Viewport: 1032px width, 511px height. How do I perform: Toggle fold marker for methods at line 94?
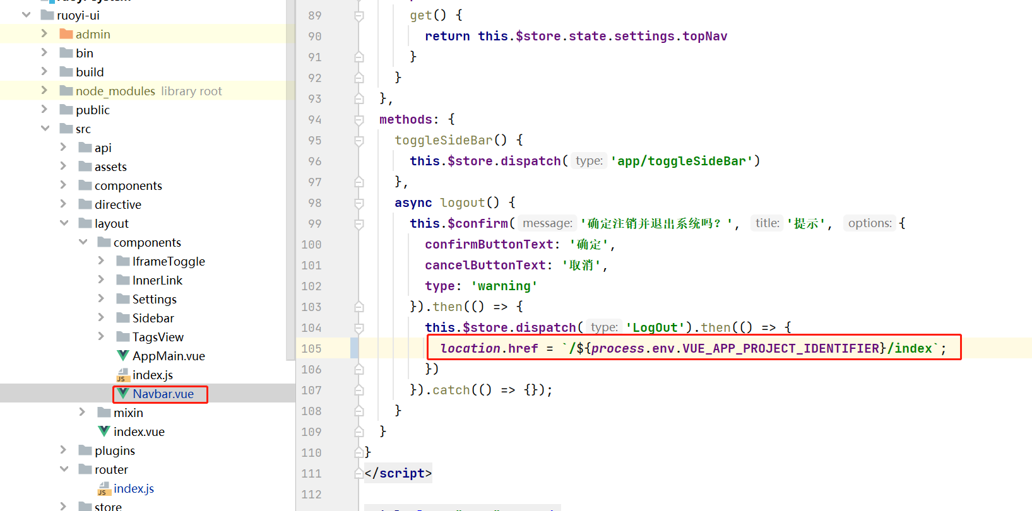359,120
